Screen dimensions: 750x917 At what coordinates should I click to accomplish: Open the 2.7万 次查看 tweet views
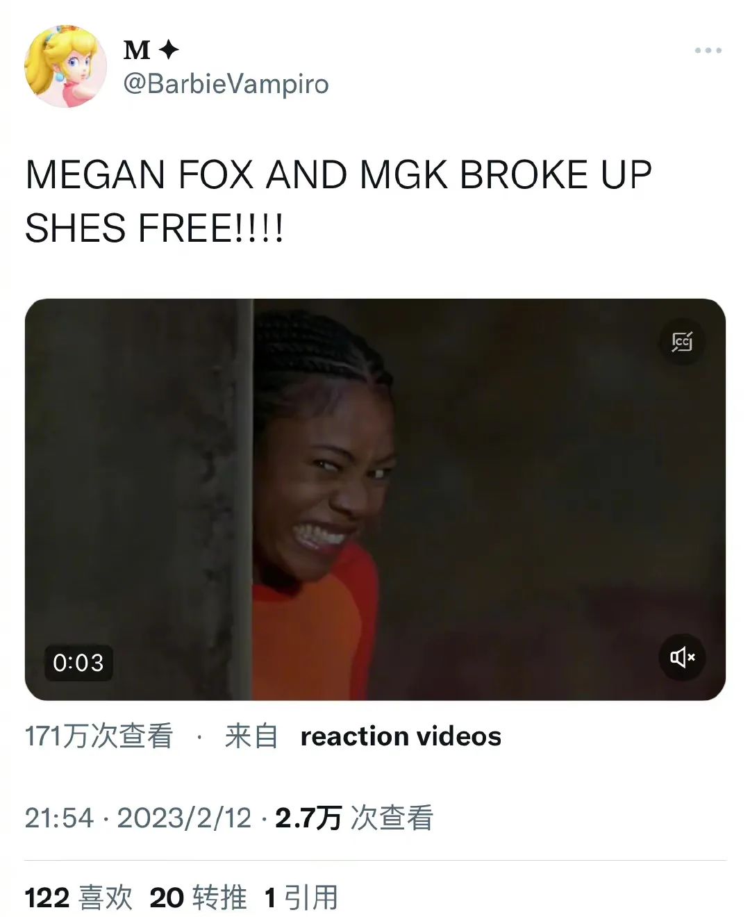pos(354,818)
